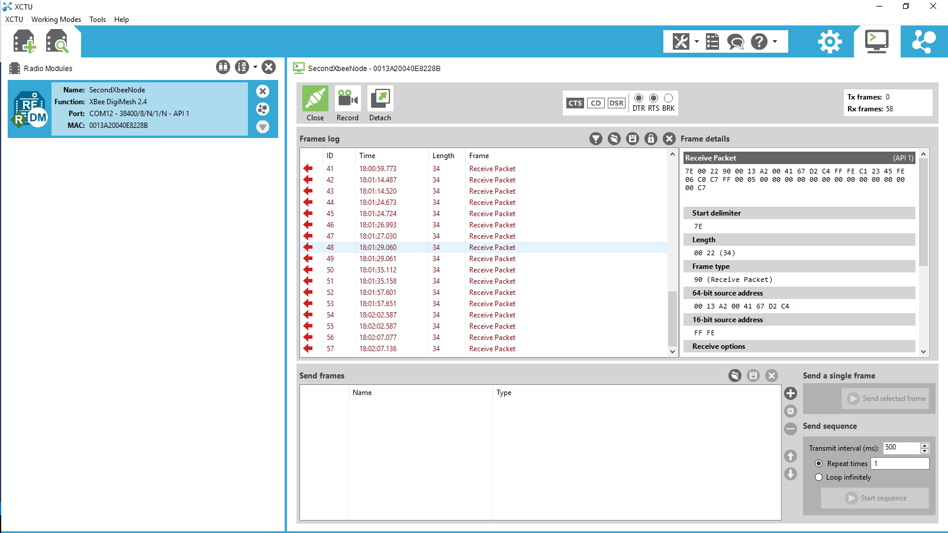Screen dimensions: 948x533
Task: Open the XCTU menu
Action: [x=14, y=20]
